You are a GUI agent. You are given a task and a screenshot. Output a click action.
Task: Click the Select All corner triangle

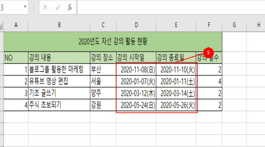point(2,26)
